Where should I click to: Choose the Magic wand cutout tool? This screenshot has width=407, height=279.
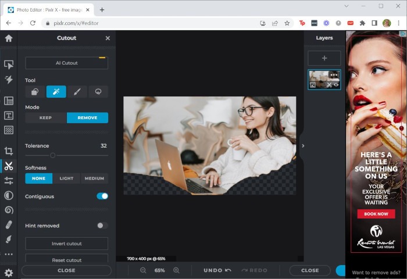pyautogui.click(x=56, y=92)
